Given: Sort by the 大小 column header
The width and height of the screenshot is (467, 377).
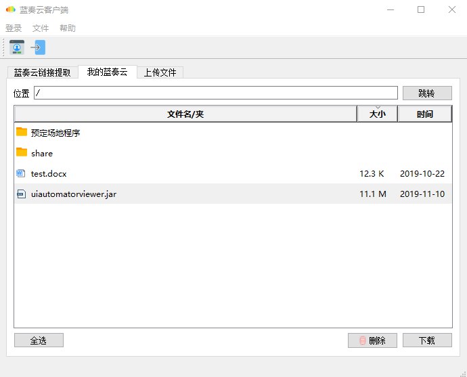Looking at the screenshot, I should [377, 114].
